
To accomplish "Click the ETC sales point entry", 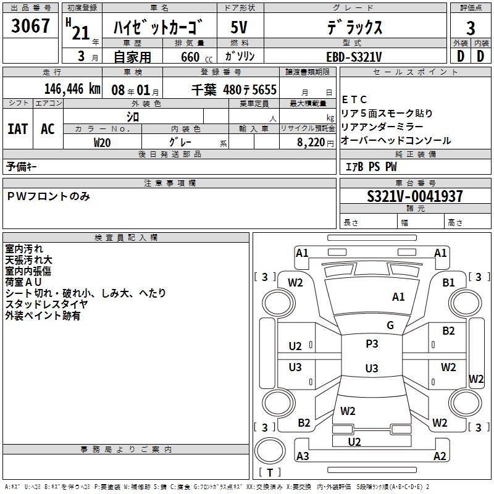I will [x=354, y=99].
